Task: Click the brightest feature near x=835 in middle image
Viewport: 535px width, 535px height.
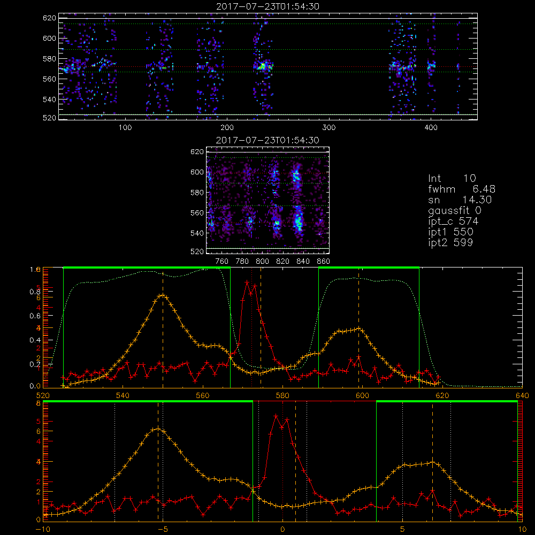Action: coord(298,221)
